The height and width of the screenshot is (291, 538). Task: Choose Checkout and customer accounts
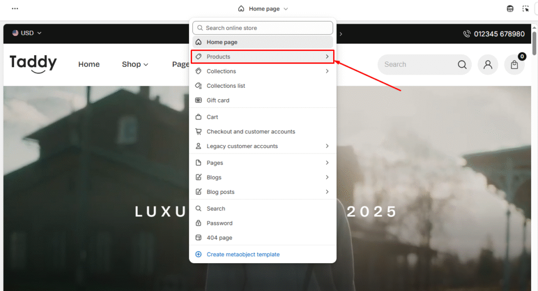251,132
